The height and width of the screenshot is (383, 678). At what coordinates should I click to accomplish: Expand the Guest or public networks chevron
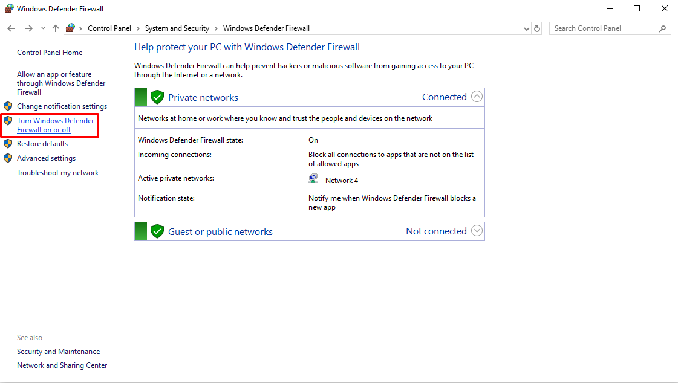pos(477,231)
